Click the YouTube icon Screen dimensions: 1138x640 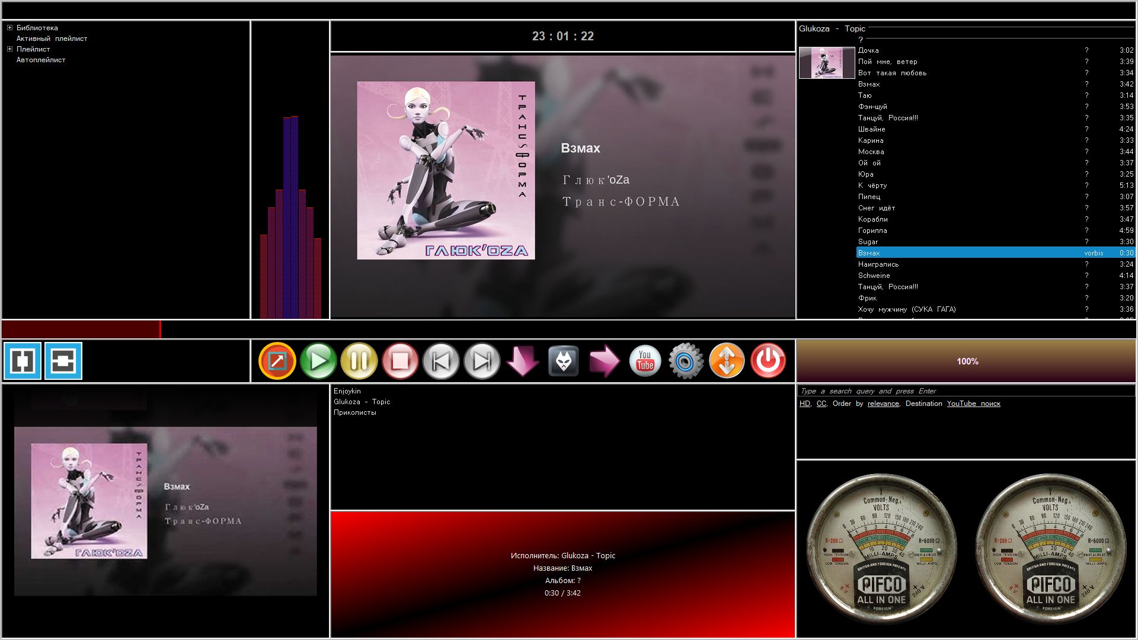[645, 361]
